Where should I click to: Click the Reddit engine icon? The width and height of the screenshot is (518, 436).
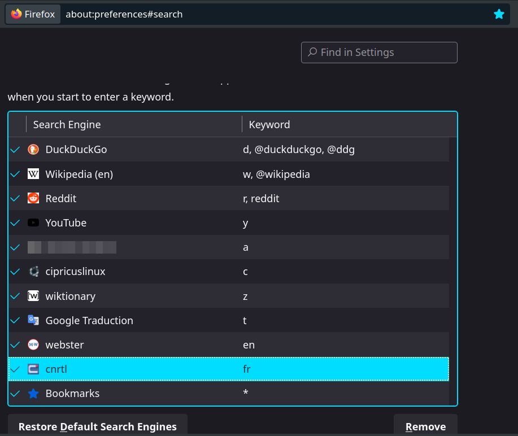[x=33, y=198]
